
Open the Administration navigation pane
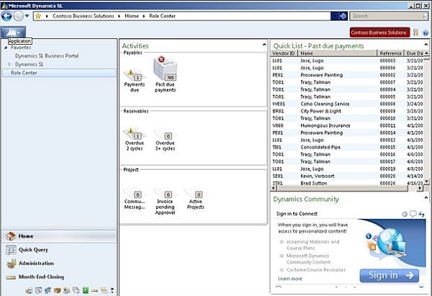(x=36, y=264)
